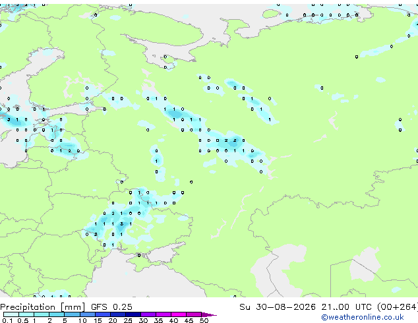418x323 pixels.
Task: Select legend swatch between 45 and 50
Action: tap(194, 314)
